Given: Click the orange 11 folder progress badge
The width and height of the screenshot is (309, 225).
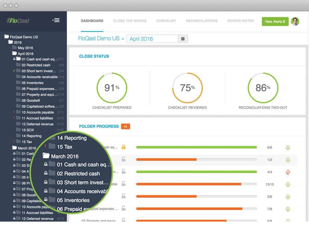Looking at the screenshot, I should tap(125, 127).
